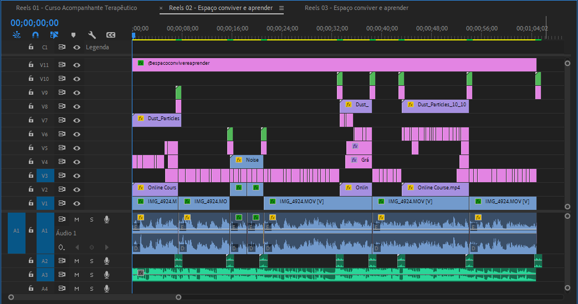The height and width of the screenshot is (304, 578).
Task: Click audio tracks vertical scroll lower handle
Action: (x=567, y=288)
